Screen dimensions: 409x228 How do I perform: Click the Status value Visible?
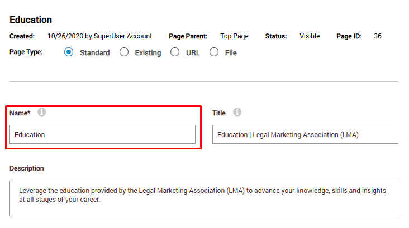(x=310, y=36)
